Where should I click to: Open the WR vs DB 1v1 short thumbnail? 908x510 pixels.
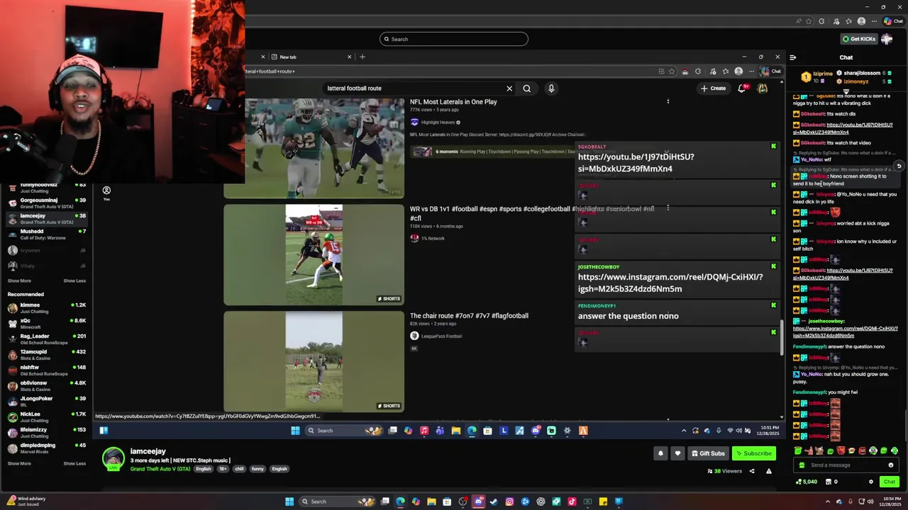314,255
